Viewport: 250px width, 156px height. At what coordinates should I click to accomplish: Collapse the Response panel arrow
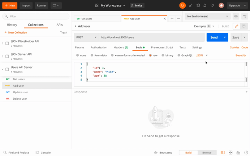(246, 92)
